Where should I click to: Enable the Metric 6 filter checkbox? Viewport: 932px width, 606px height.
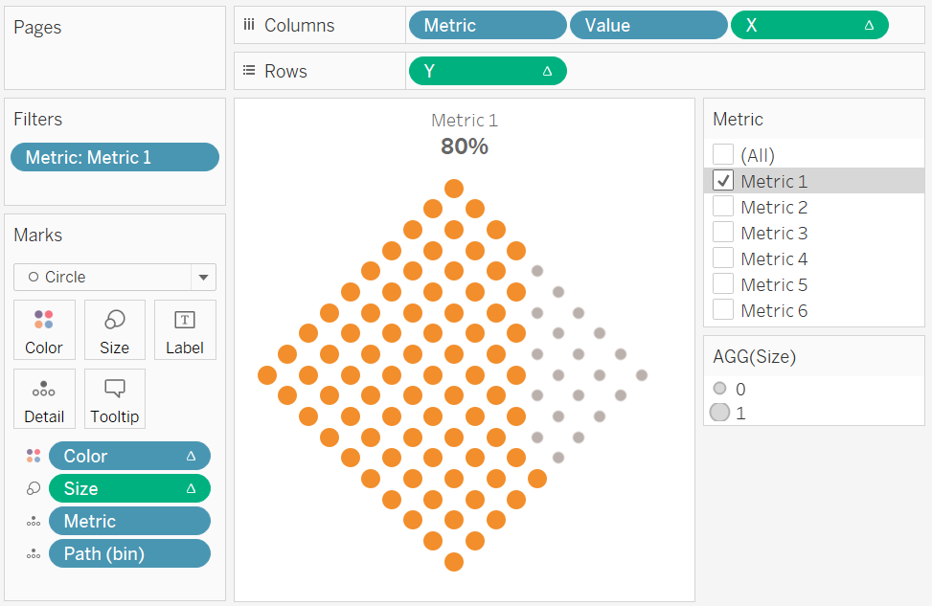pyautogui.click(x=723, y=310)
